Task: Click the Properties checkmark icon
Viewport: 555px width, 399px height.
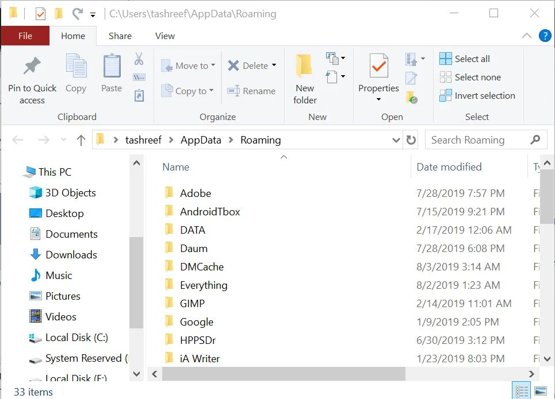Action: (379, 65)
